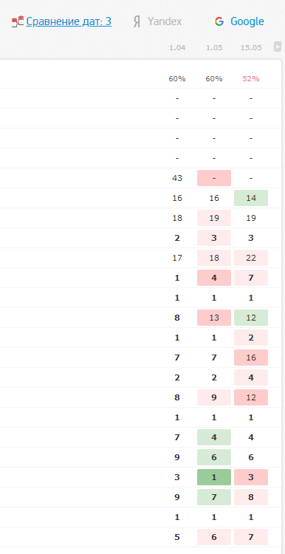
Task: Click the arrow button beside the 15.05 date
Action: pyautogui.click(x=278, y=47)
